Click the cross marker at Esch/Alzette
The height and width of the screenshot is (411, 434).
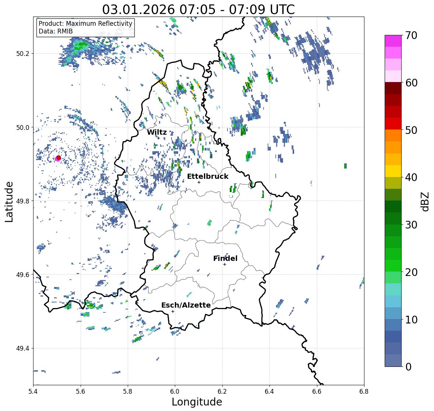point(173,311)
